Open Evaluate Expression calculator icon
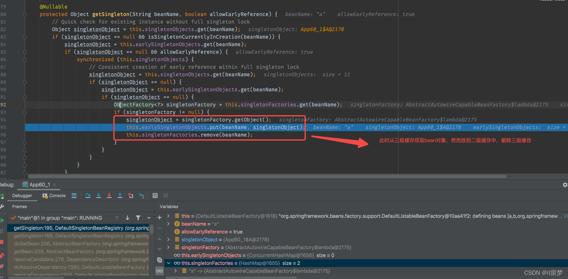This screenshot has height=279, width=568. pyautogui.click(x=155, y=196)
